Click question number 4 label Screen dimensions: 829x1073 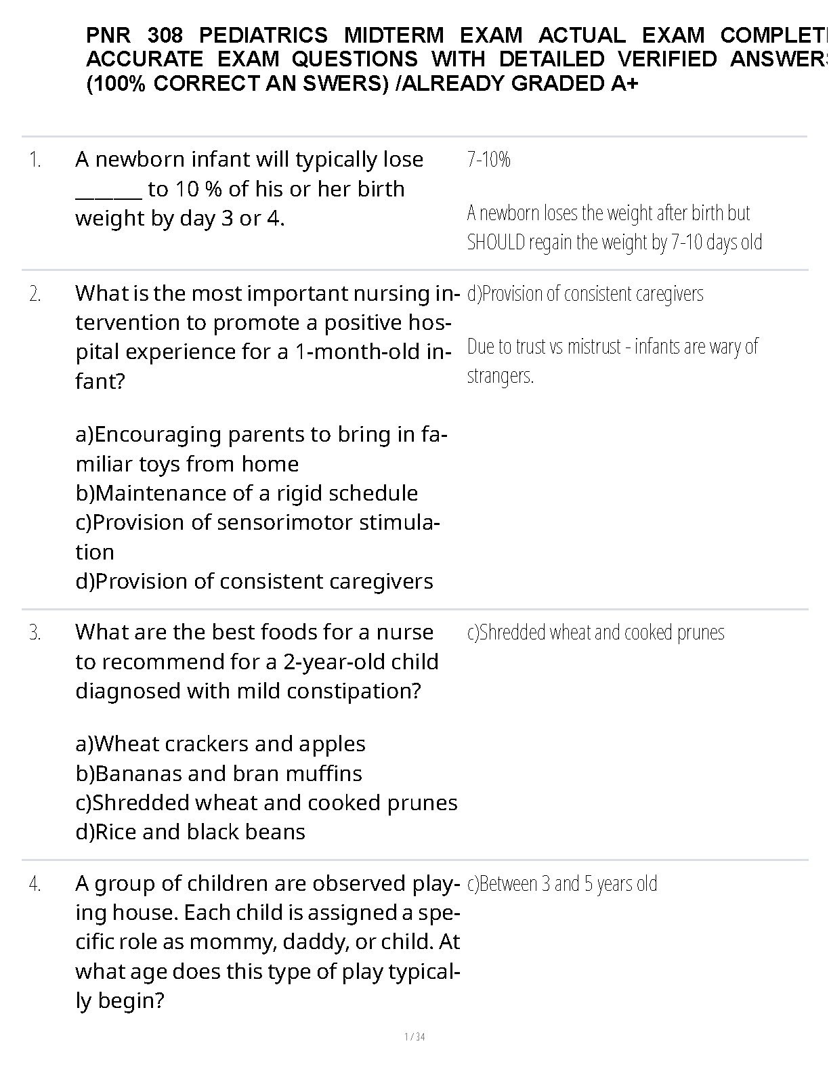coord(35,885)
